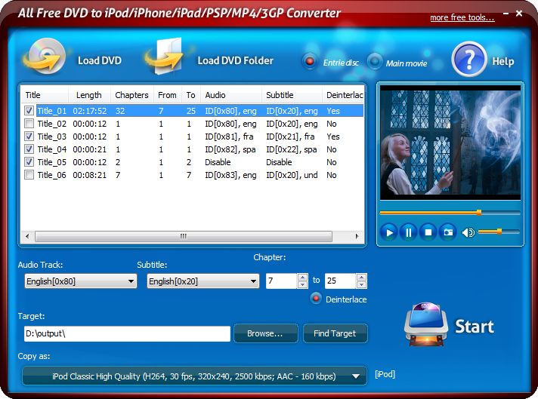Click the To column header
Image resolution: width=538 pixels, height=399 pixels.
(190, 95)
